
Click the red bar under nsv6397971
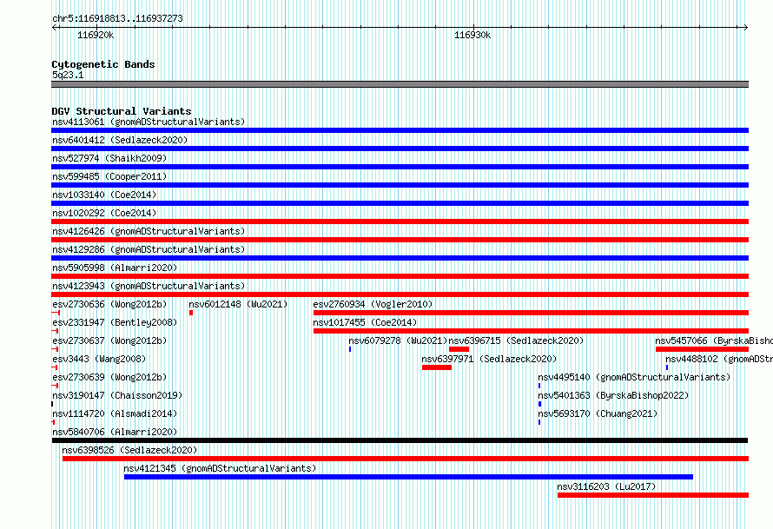pos(437,367)
